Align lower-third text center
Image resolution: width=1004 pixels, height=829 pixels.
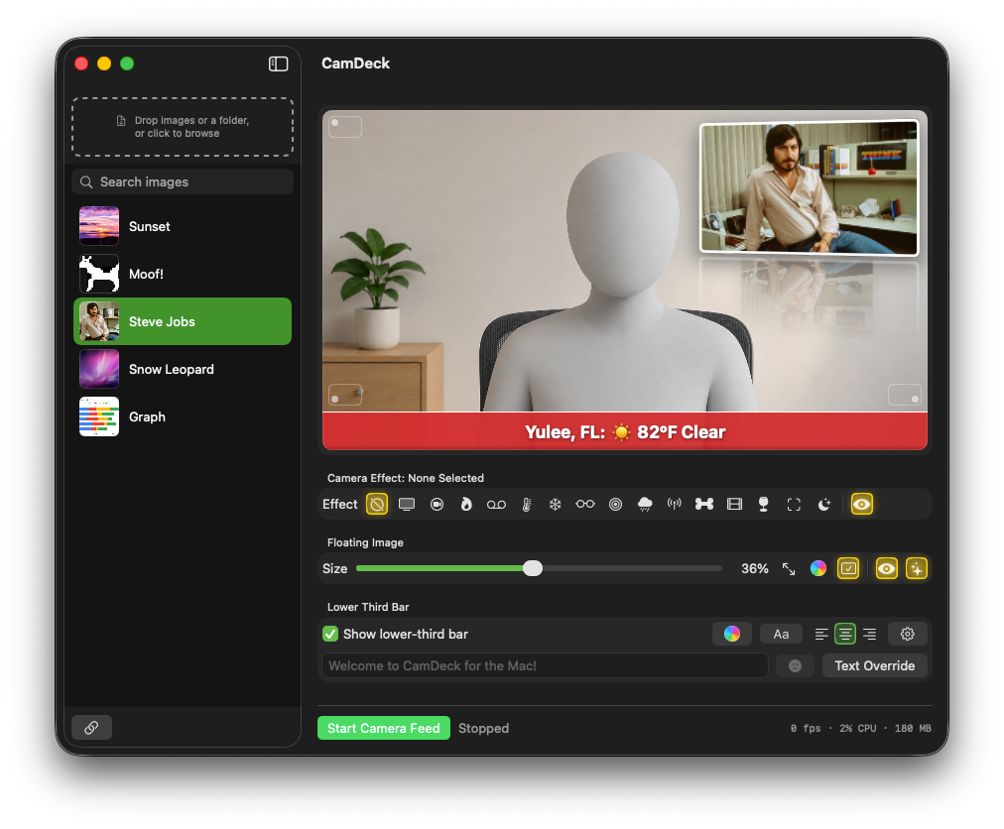tap(845, 635)
